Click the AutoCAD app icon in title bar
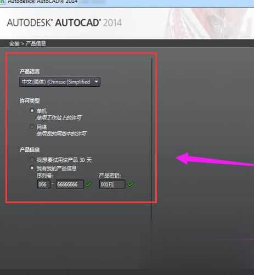 3,2
